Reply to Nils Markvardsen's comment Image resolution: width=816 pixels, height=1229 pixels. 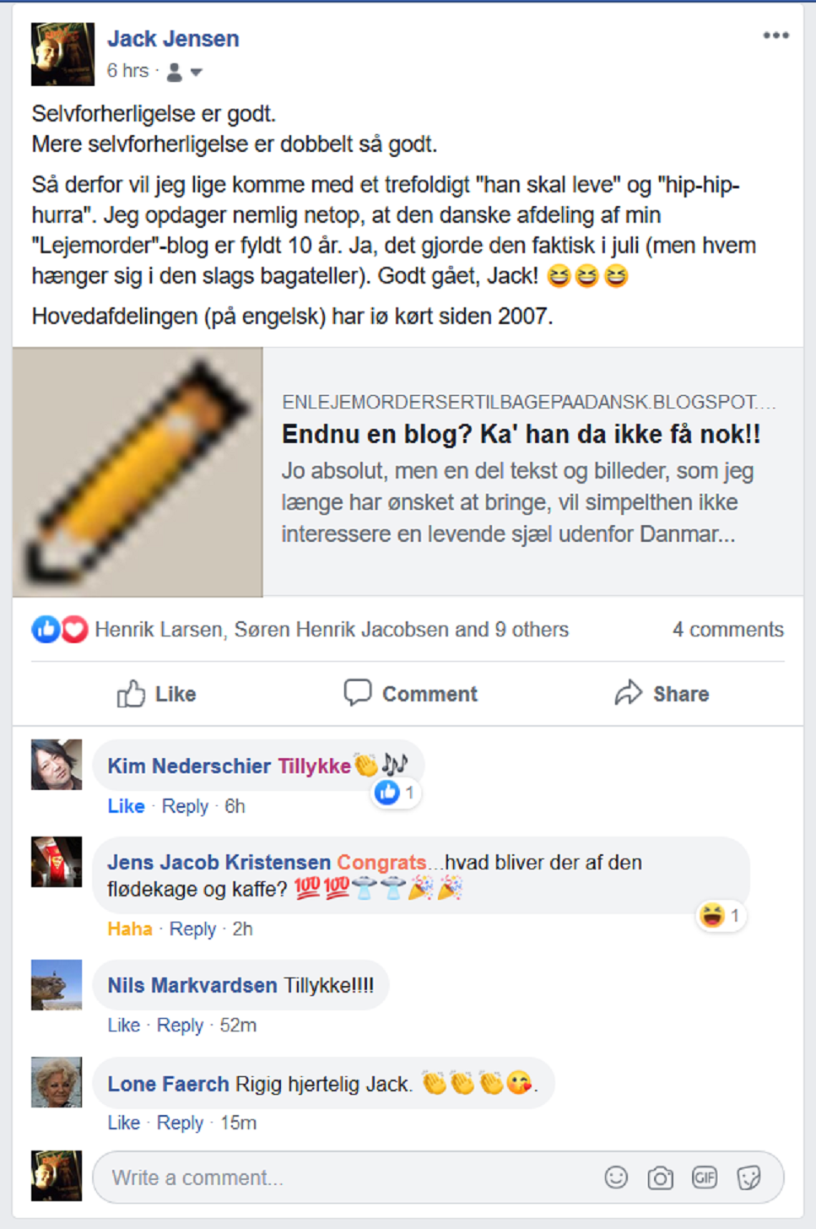pyautogui.click(x=180, y=1025)
